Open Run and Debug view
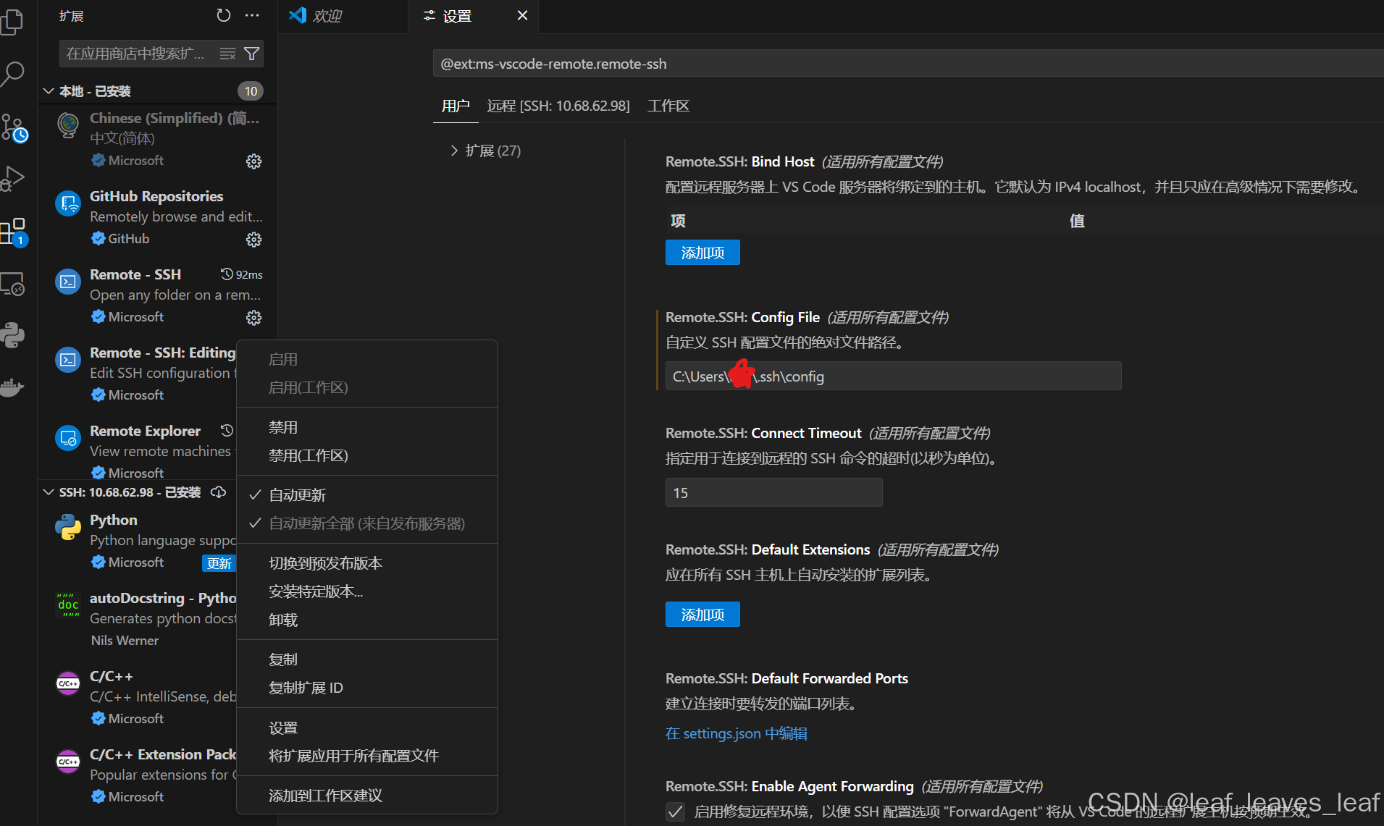1384x826 pixels. point(13,178)
